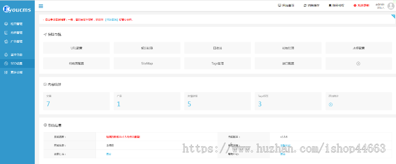Open the Tags管理 shortcut

pos(217,63)
